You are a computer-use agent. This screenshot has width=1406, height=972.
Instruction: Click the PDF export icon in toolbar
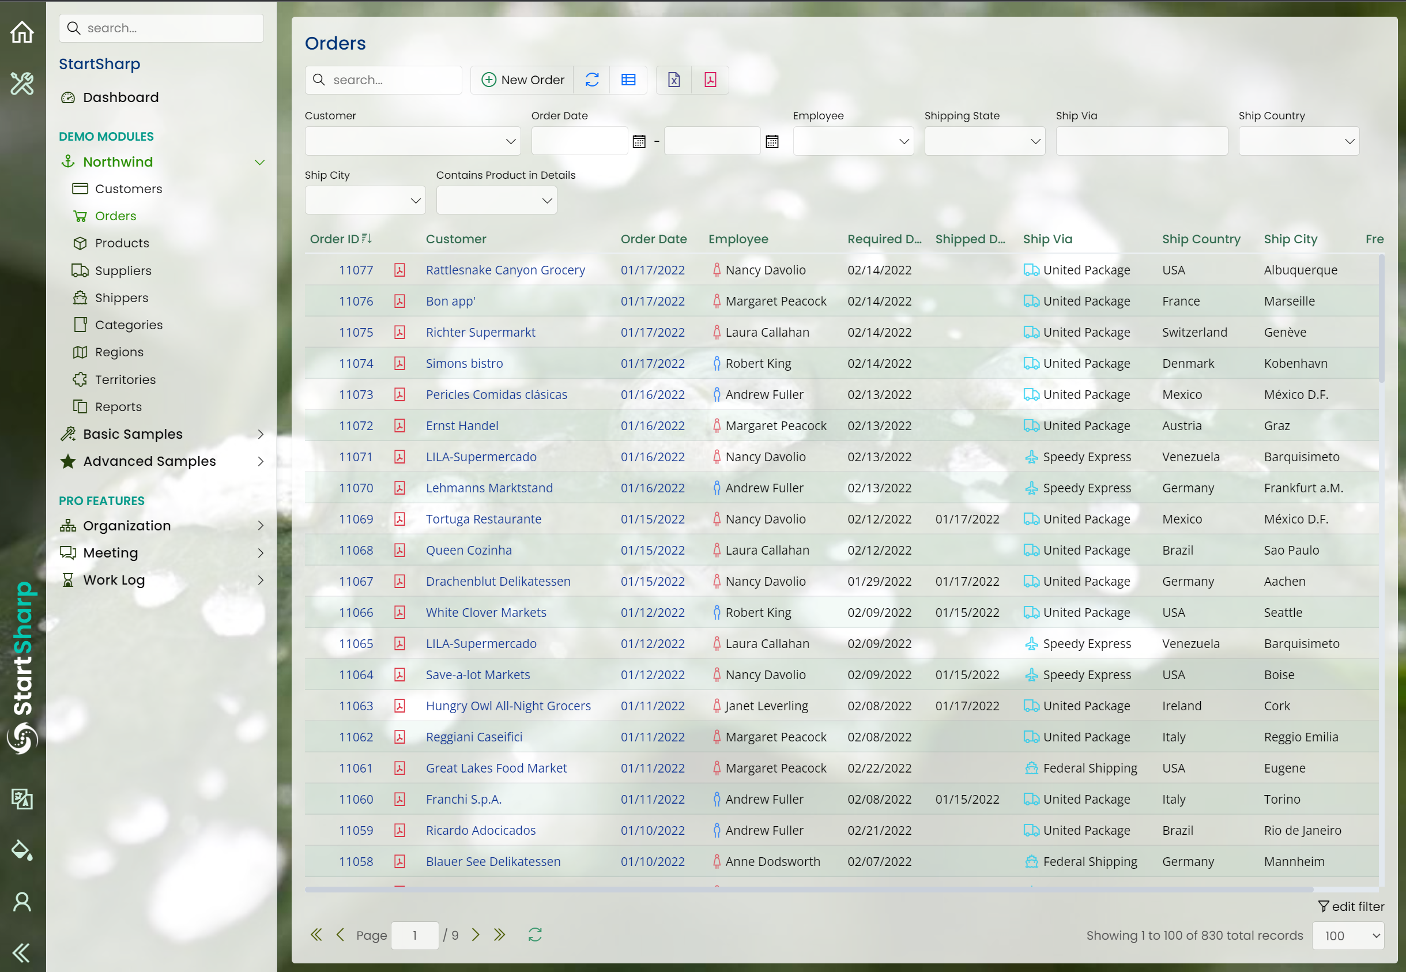pyautogui.click(x=710, y=80)
